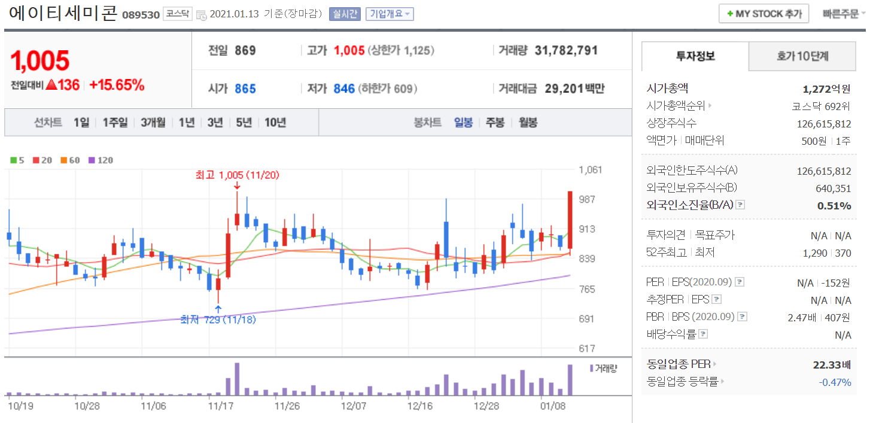
Task: Expand the arrow next to 시가총액순위
Action: pos(710,106)
